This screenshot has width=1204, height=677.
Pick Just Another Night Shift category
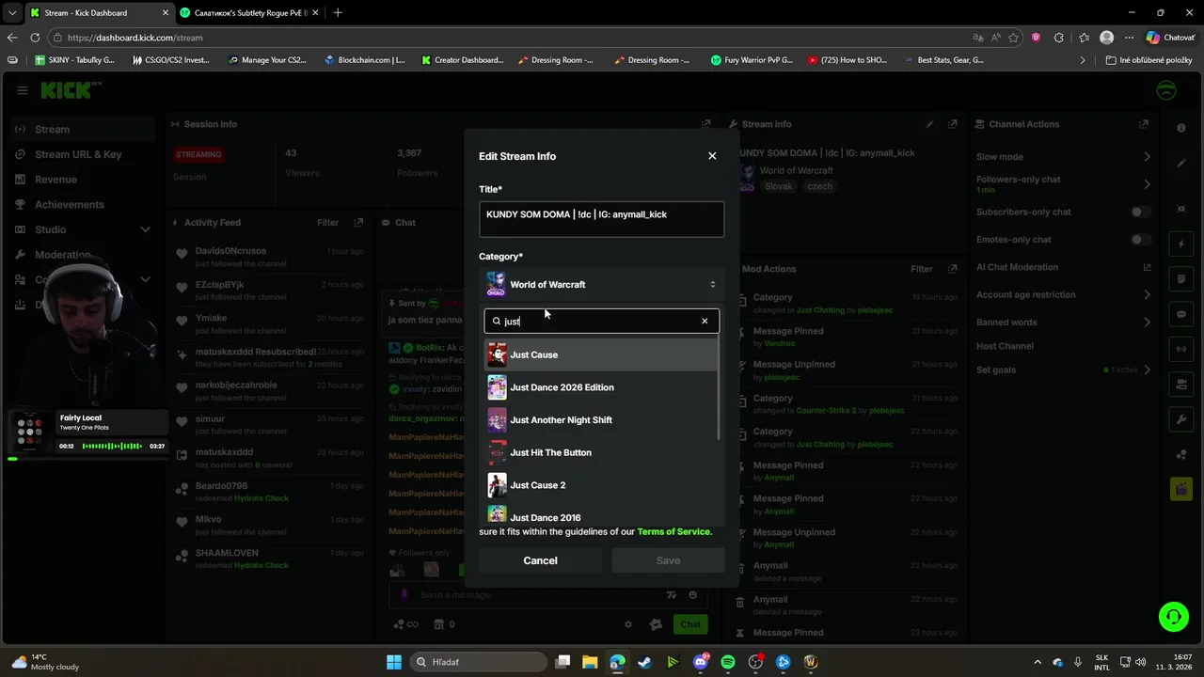point(601,419)
